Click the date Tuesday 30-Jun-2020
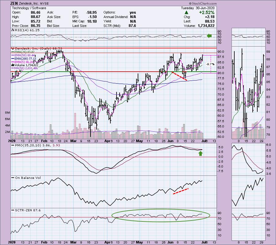 (198, 8)
